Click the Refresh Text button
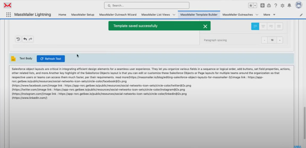 (x=51, y=59)
